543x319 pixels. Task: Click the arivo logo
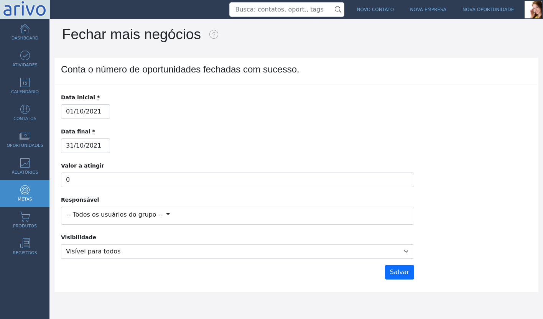coord(25,10)
